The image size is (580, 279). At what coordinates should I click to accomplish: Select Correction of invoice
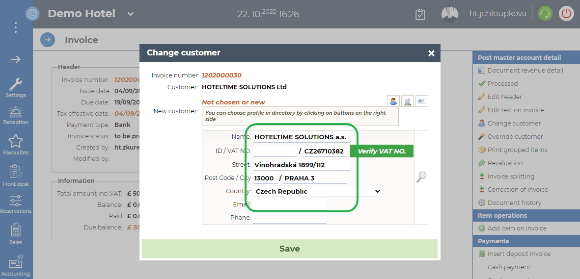point(518,190)
